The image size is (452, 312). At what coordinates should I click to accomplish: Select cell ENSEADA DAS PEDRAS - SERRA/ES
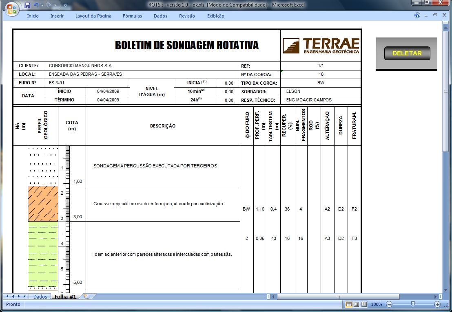click(142, 74)
